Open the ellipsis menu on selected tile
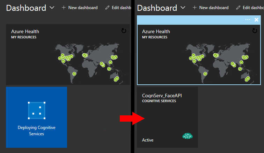 (x=248, y=20)
